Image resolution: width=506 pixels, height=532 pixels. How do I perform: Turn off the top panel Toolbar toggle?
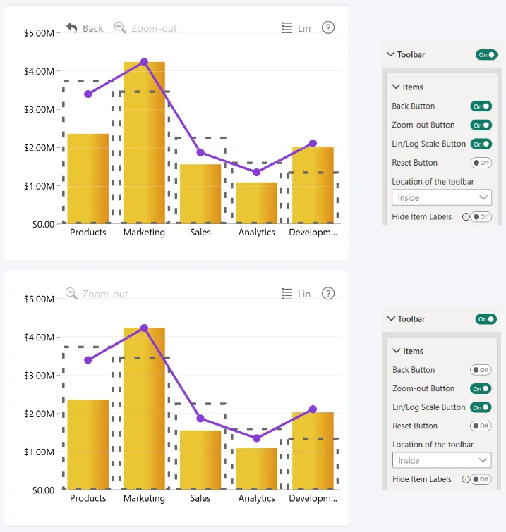click(486, 55)
